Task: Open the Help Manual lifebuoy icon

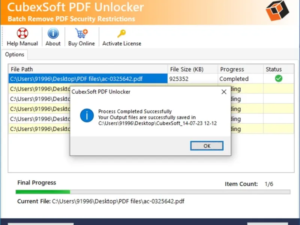Action: [22, 33]
